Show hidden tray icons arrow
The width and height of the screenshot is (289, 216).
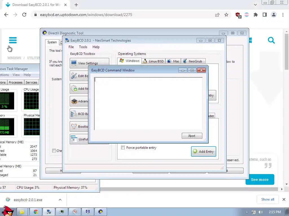coord(247,212)
